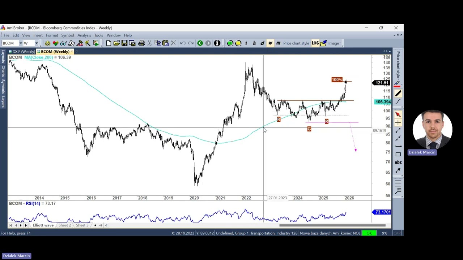Click the Copy icon in toolbar

click(x=158, y=43)
